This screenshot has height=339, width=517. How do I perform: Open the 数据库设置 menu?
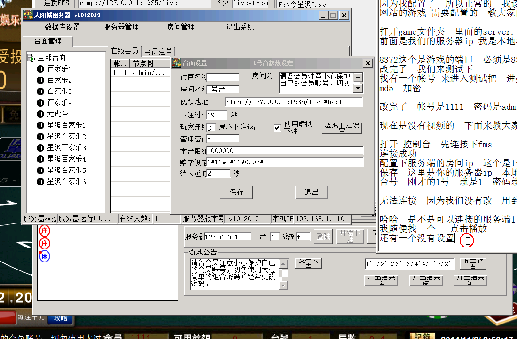tap(63, 27)
